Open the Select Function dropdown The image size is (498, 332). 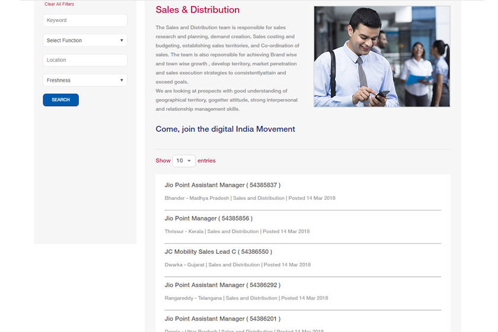pyautogui.click(x=85, y=40)
